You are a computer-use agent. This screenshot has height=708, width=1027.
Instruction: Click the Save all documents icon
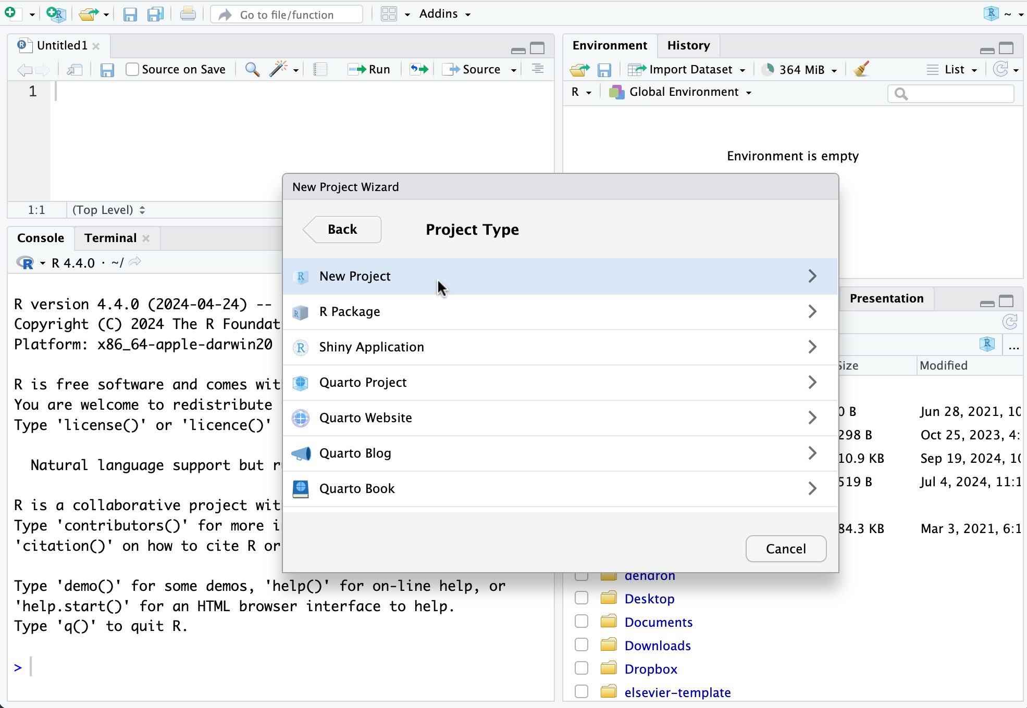point(155,14)
